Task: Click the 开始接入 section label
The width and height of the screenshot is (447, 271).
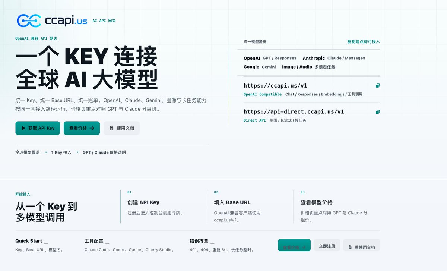Action: click(x=23, y=194)
